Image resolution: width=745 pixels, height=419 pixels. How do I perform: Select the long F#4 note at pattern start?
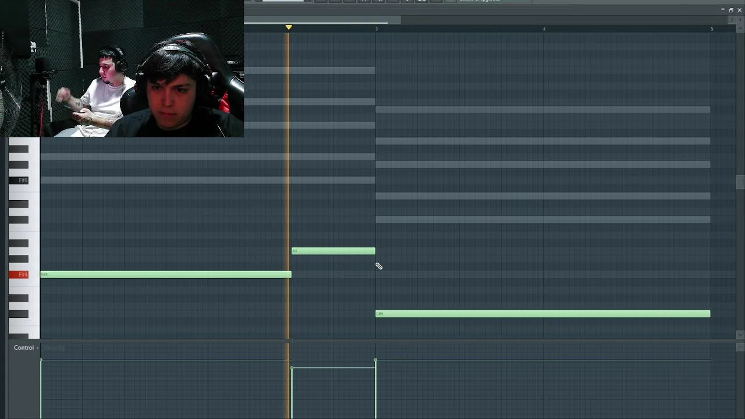point(166,274)
